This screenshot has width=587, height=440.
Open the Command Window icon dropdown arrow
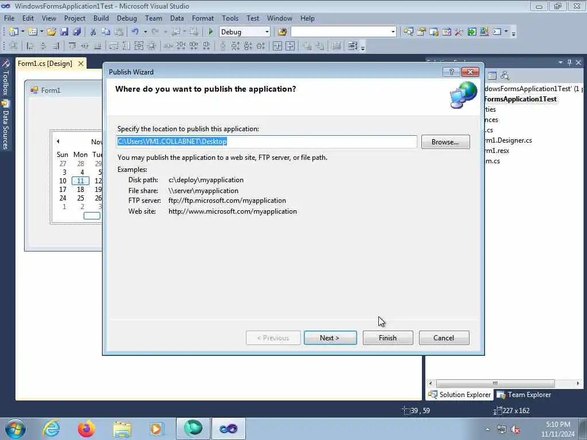click(x=506, y=32)
